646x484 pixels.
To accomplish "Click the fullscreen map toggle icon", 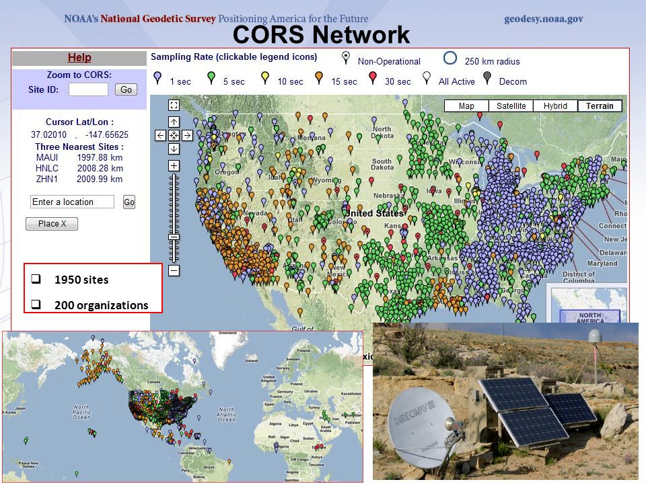I will pos(174,106).
